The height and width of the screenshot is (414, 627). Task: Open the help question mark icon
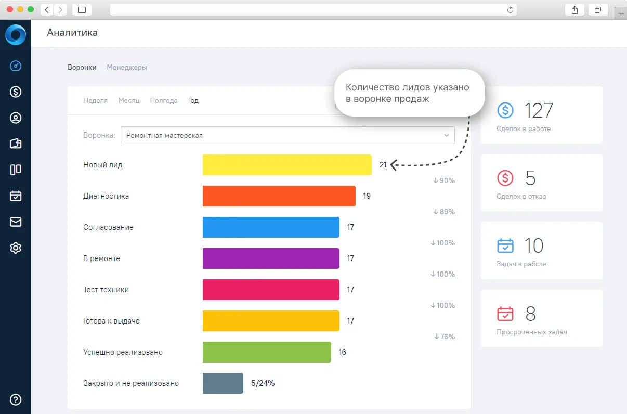pos(16,399)
